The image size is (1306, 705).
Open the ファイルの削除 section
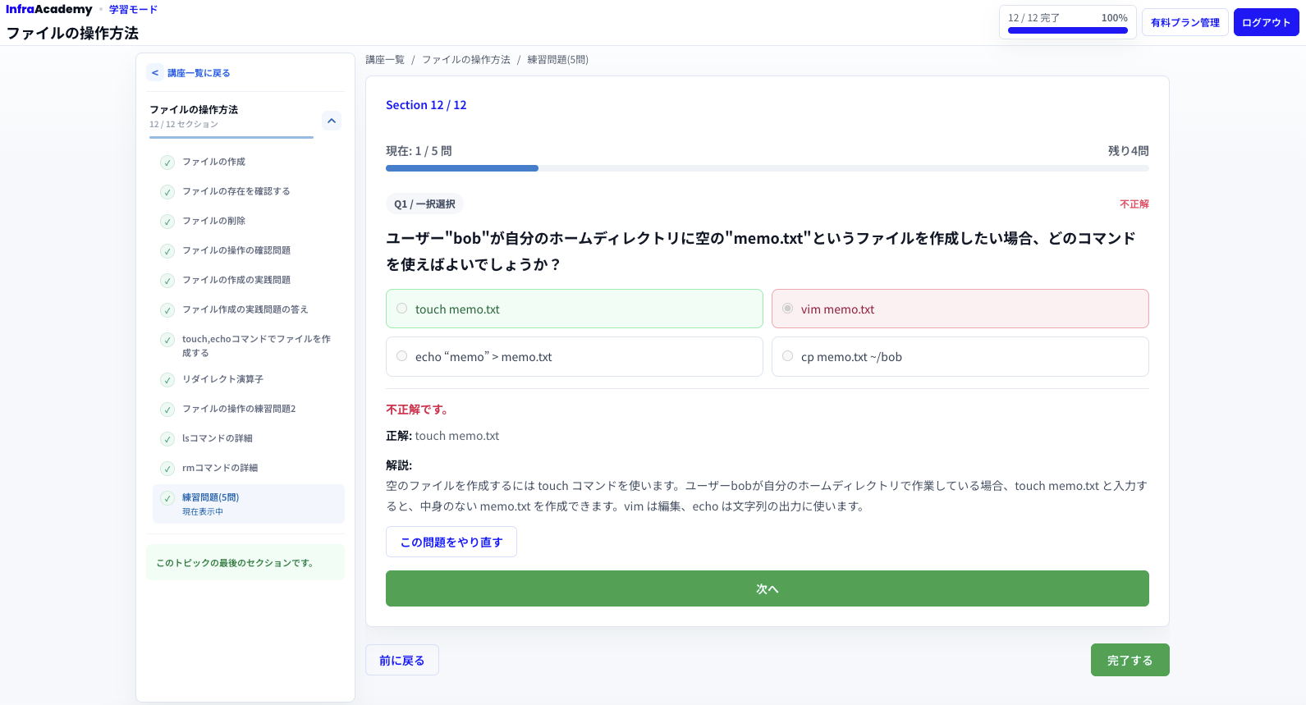coord(248,222)
